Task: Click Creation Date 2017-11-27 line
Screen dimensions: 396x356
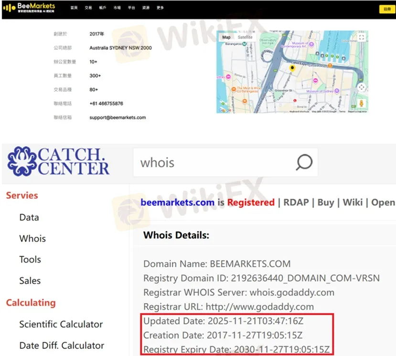Action: 223,335
